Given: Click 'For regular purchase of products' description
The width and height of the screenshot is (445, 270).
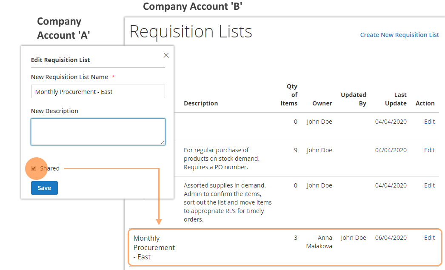Looking at the screenshot, I should (222, 159).
